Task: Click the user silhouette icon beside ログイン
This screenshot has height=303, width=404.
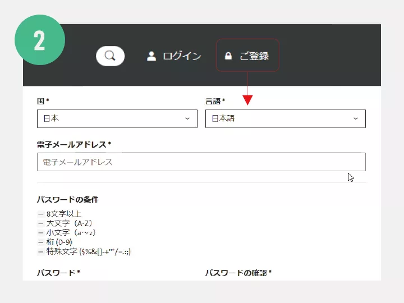Action: pyautogui.click(x=151, y=56)
